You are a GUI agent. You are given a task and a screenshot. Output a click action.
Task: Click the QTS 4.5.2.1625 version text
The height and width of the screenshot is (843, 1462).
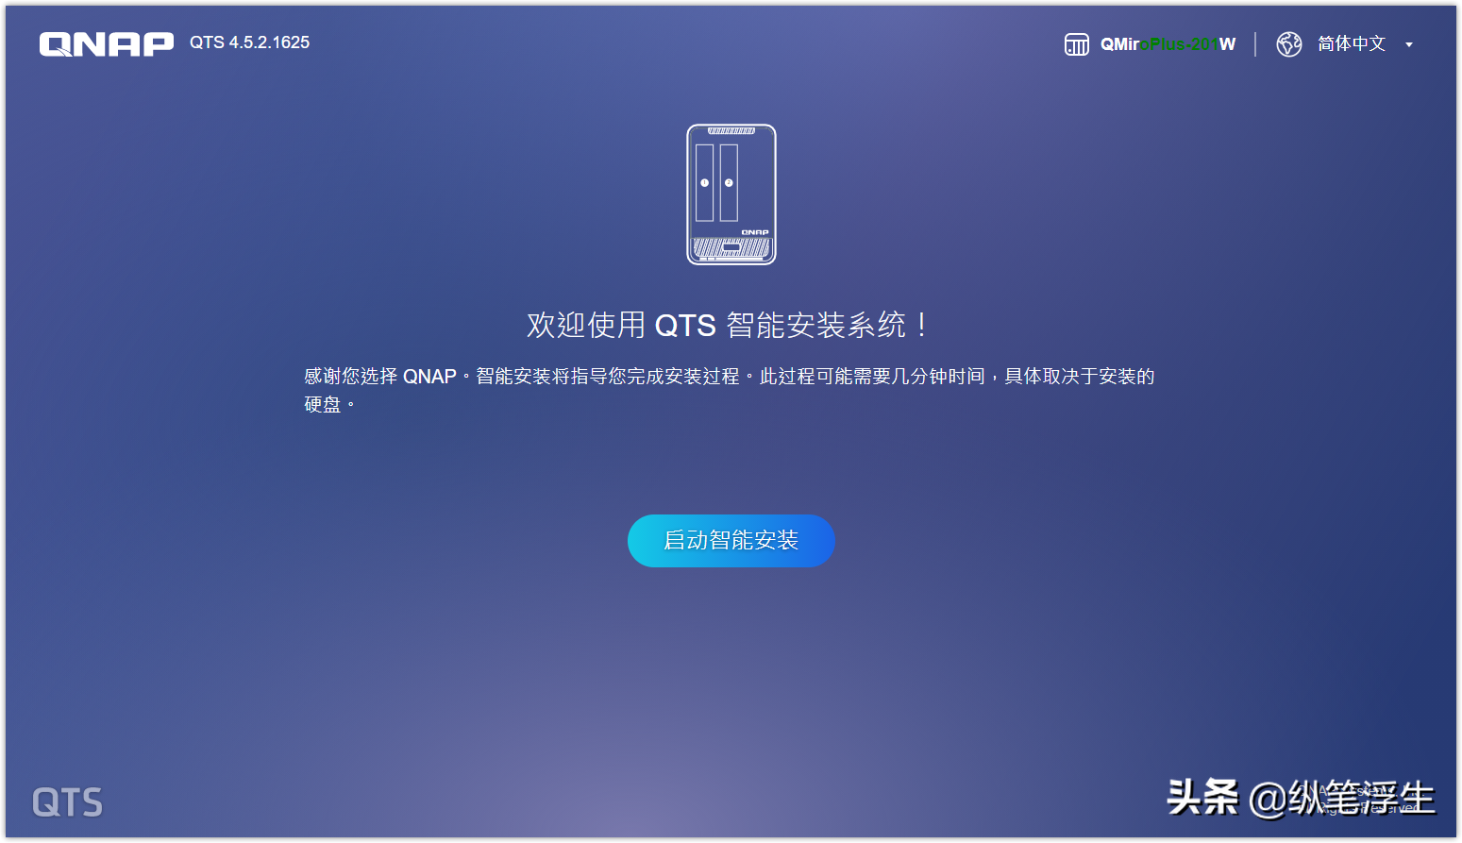point(249,42)
